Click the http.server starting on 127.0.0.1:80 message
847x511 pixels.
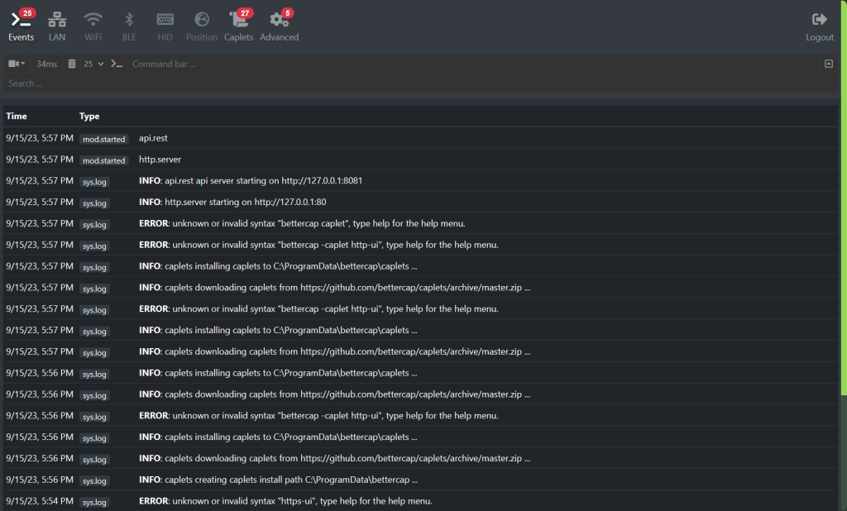click(x=232, y=202)
